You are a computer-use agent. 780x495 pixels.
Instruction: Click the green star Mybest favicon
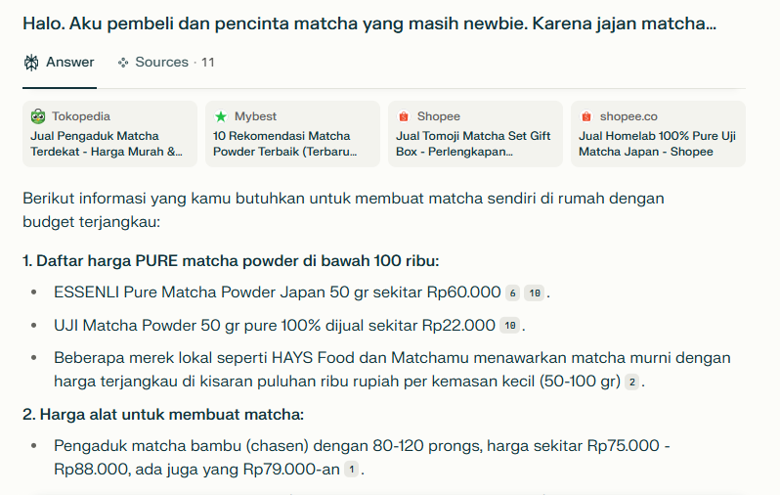coord(221,116)
